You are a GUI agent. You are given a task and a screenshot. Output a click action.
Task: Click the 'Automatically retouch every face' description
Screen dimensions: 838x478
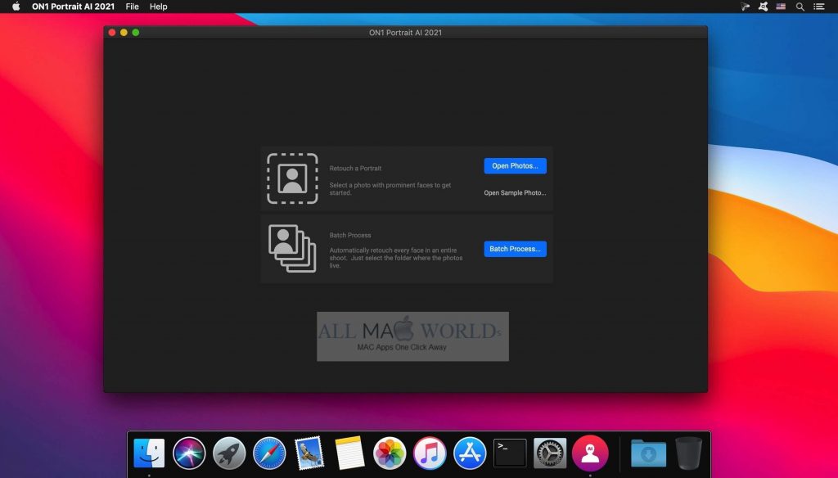(396, 258)
